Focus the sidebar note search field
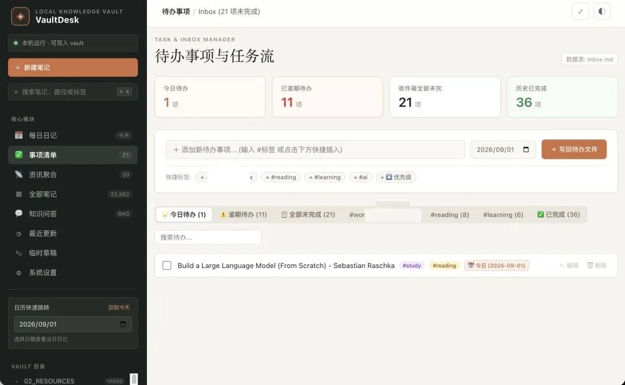This screenshot has width=625, height=385. (x=73, y=91)
